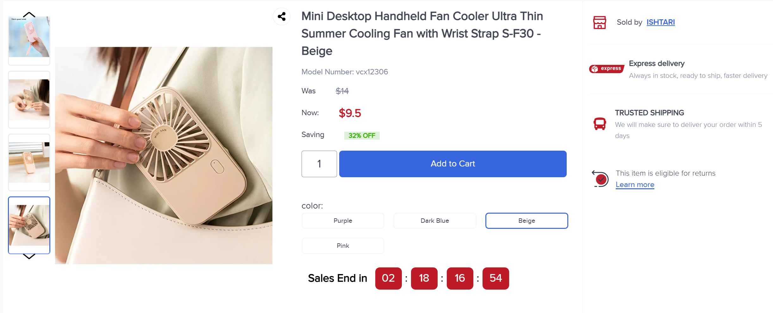Select the highlighted fourth thumbnail image
The image size is (773, 313).
click(29, 225)
